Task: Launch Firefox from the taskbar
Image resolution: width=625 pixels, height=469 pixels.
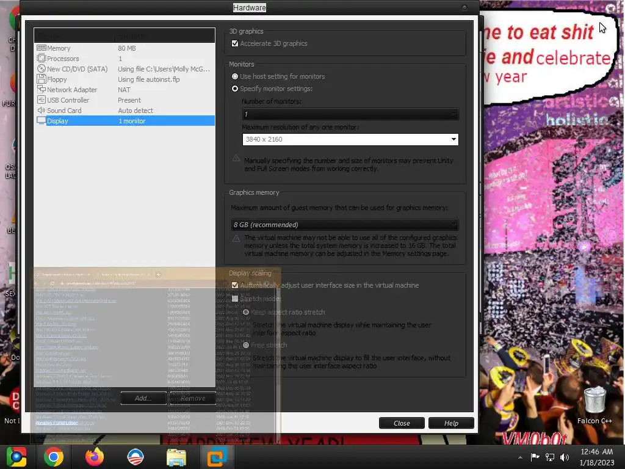Action: [x=95, y=457]
